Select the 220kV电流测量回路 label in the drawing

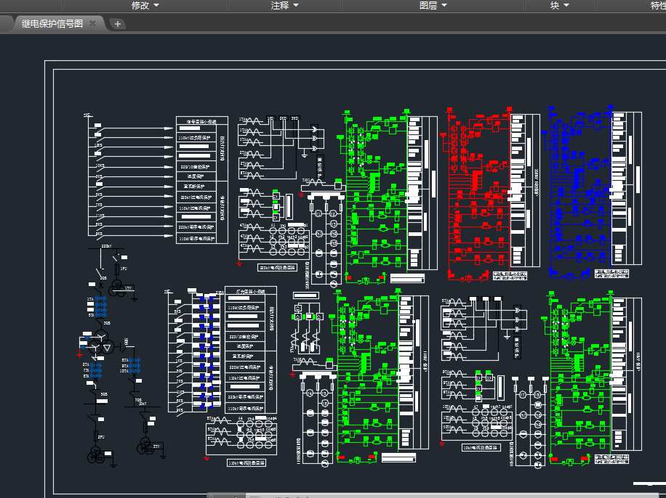point(277,268)
